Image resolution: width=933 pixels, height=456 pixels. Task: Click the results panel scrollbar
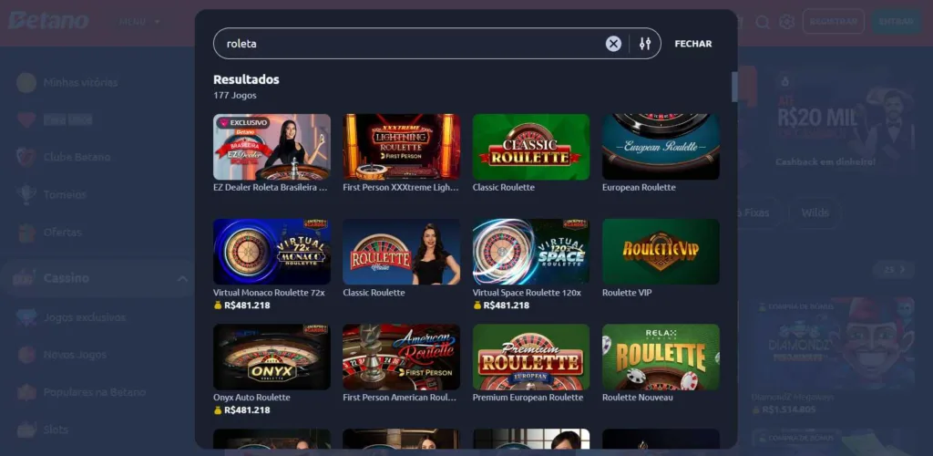click(x=734, y=87)
